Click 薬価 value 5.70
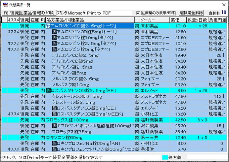Screen dimensions: 229x162 pyautogui.click(x=182, y=149)
